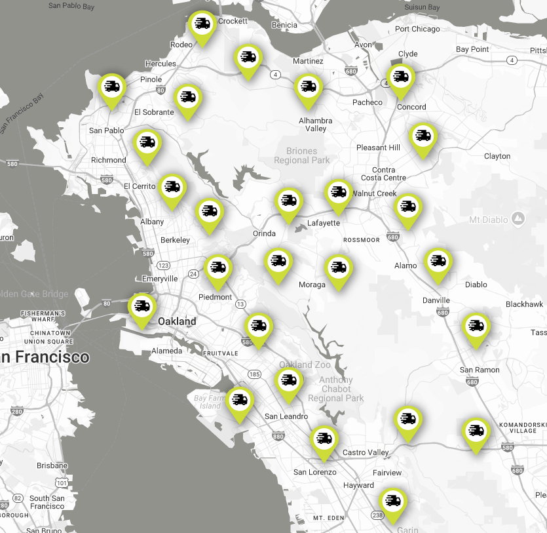
Task: Click the Mt Diablo peak symbol
Action: (518, 218)
